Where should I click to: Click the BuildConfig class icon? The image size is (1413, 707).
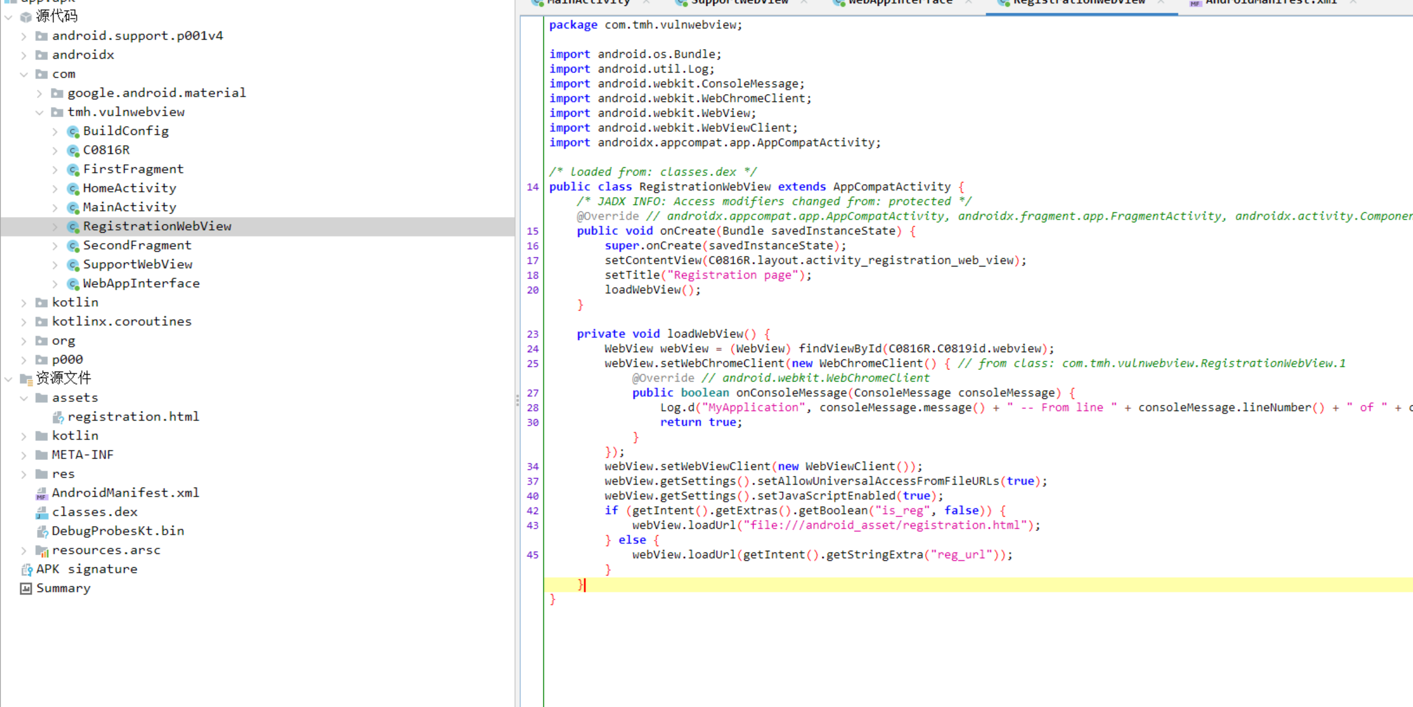coord(73,132)
